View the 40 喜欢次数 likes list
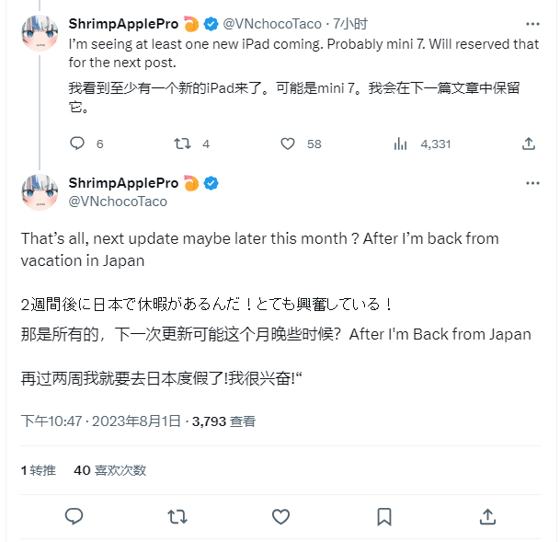The image size is (560, 542). 110,470
